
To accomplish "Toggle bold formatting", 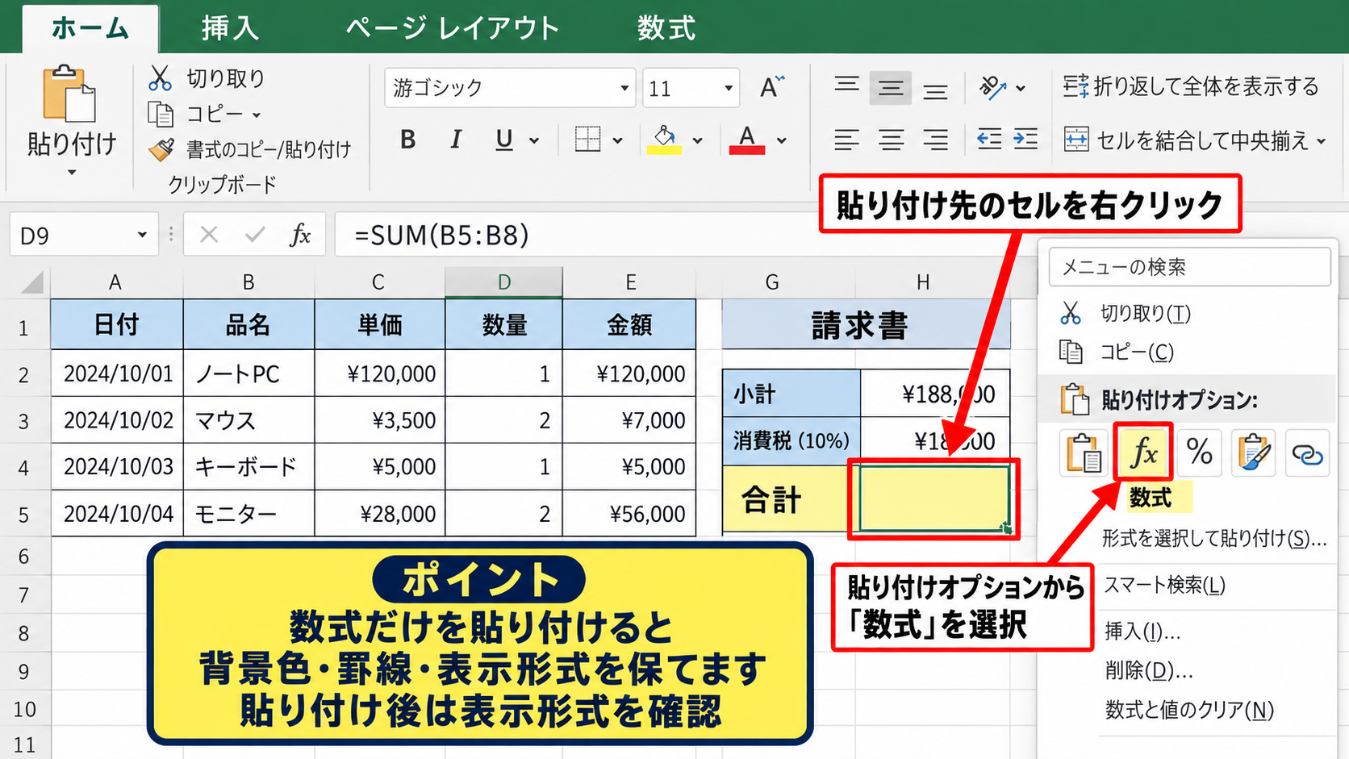I will tap(408, 140).
